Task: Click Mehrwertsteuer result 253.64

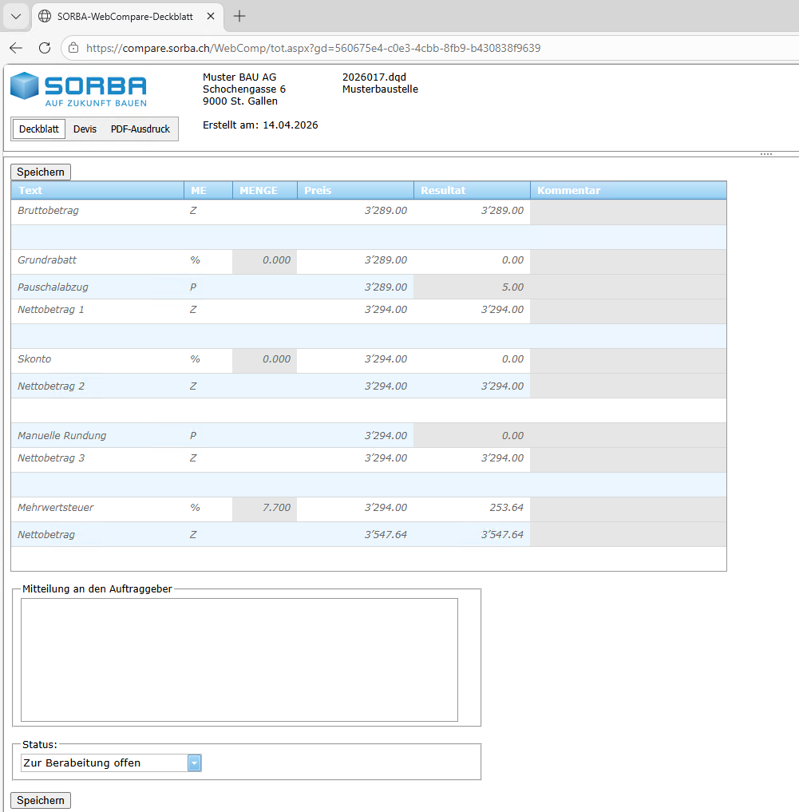Action: coord(506,508)
